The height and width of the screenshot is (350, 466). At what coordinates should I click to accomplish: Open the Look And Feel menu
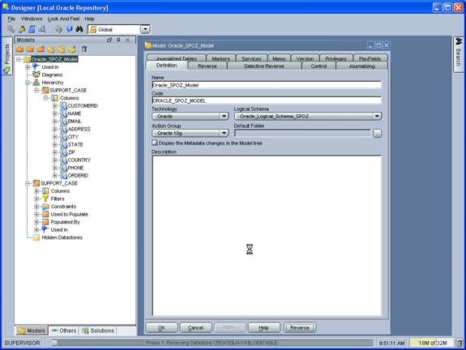point(63,19)
